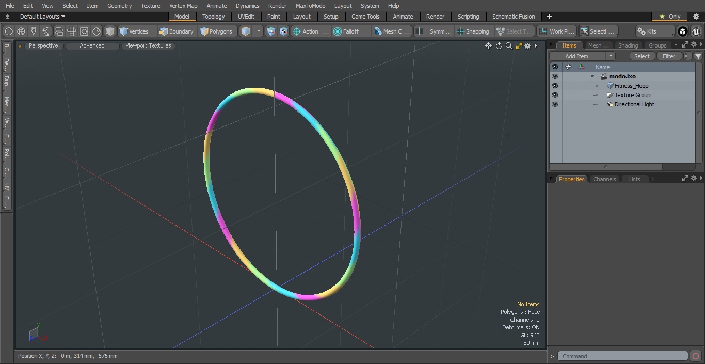Click the gray cube icon before Vertices

(110, 31)
